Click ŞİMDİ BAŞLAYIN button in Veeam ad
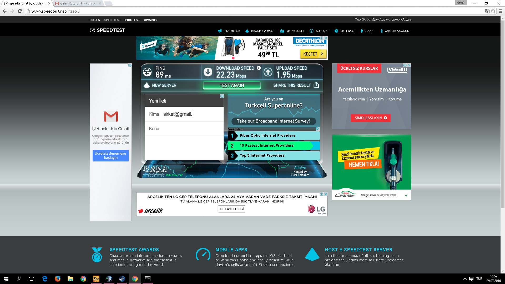The width and height of the screenshot is (505, 284). 371,118
